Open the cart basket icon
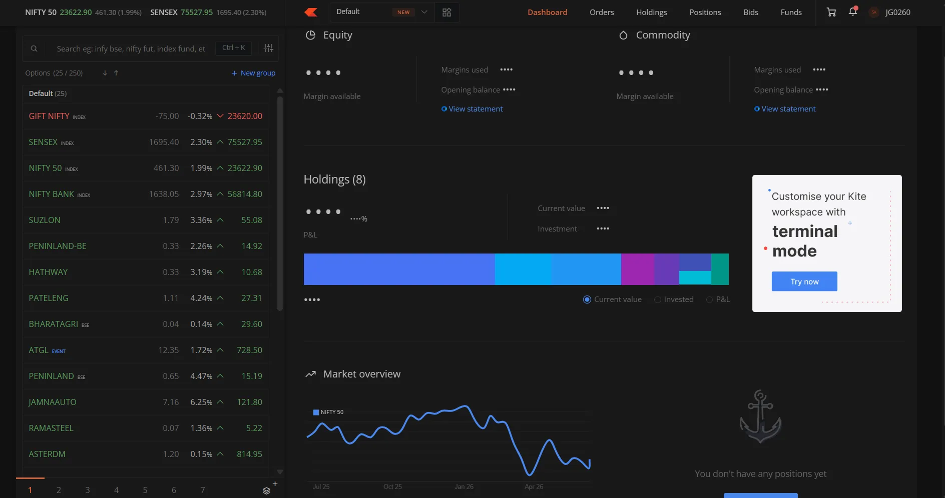Image resolution: width=945 pixels, height=498 pixels. point(831,12)
